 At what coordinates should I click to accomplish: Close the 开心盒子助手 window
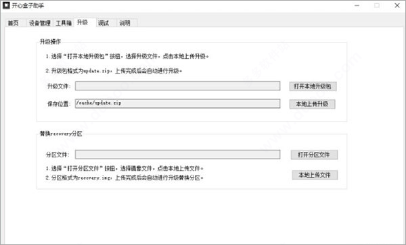[397, 5]
